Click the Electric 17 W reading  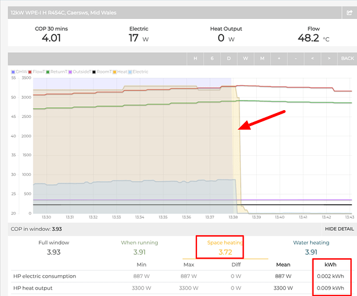[139, 38]
